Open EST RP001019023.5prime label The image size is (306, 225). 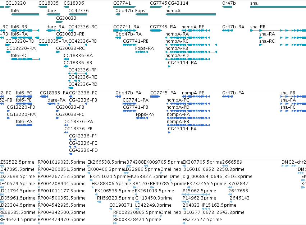[61, 162]
